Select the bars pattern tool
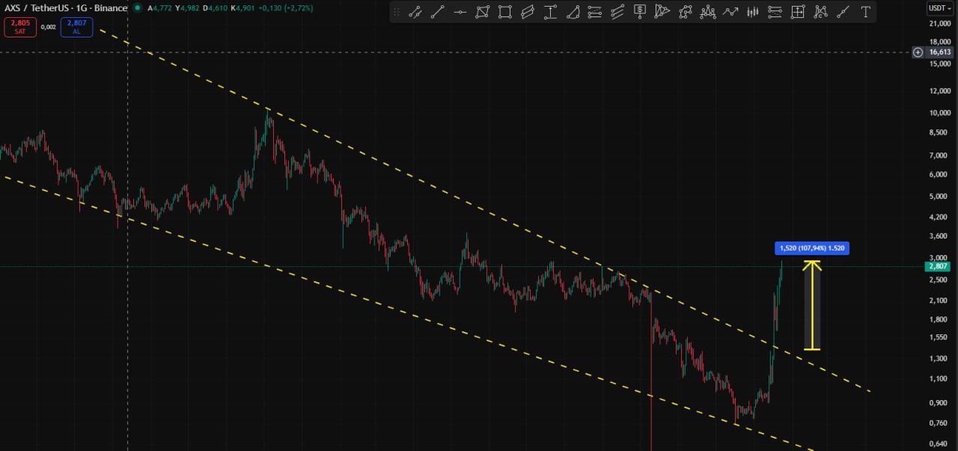The height and width of the screenshot is (451, 958). (753, 12)
